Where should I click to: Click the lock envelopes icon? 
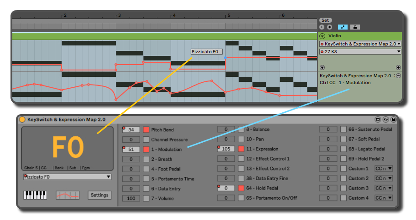coord(355,27)
